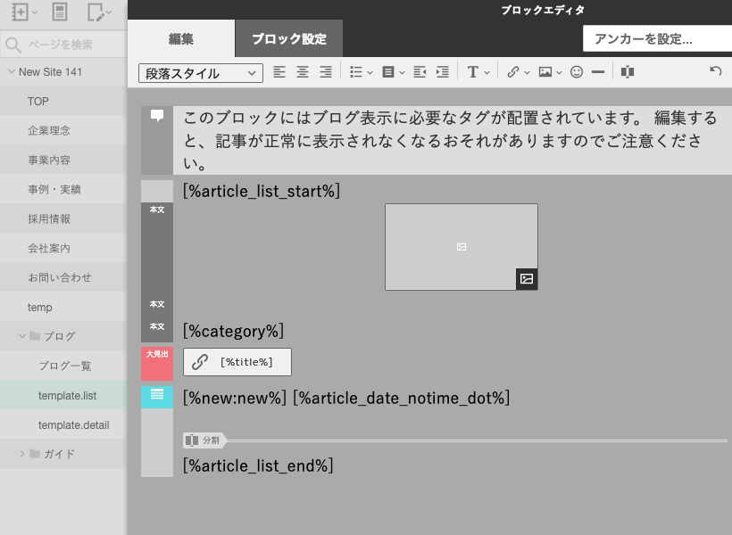Image resolution: width=732 pixels, height=535 pixels.
Task: Undo the last edit
Action: click(x=716, y=71)
